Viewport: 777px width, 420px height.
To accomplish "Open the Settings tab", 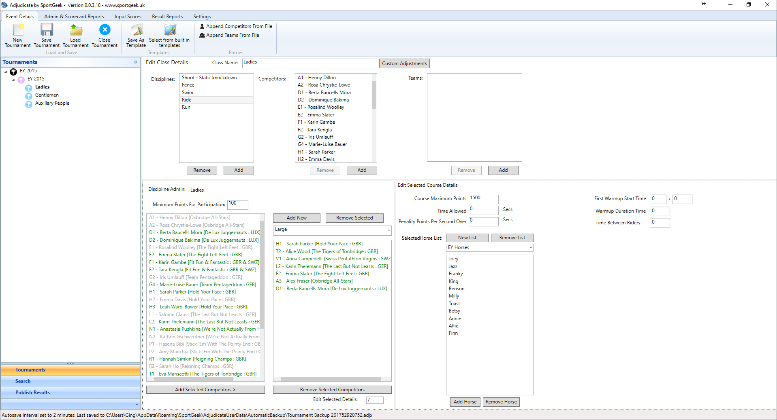I will [x=202, y=17].
